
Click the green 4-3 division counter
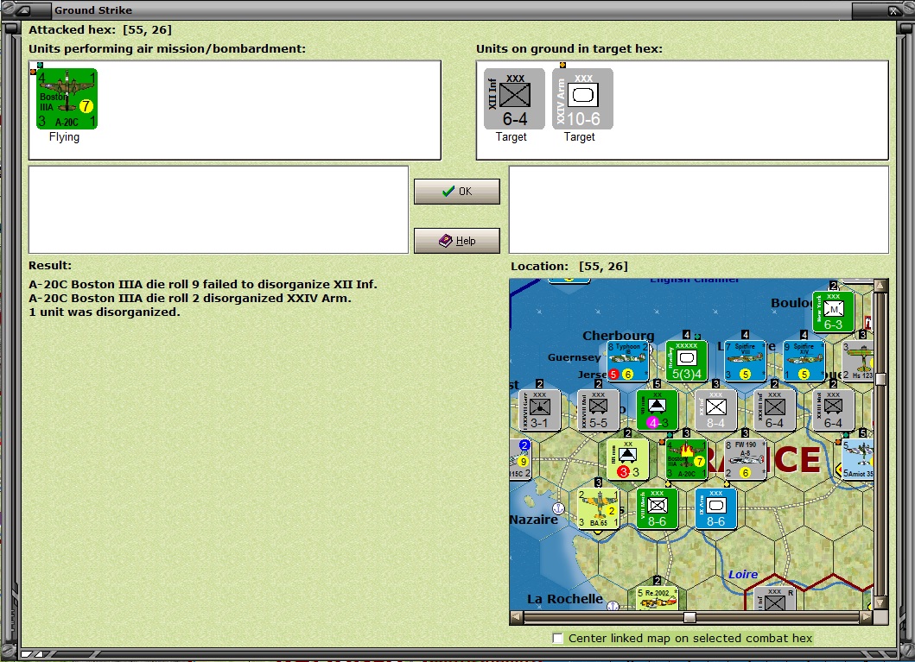[657, 410]
